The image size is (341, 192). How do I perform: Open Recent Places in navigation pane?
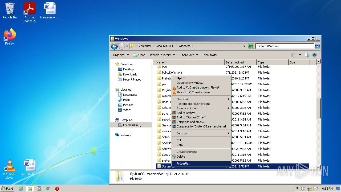coord(129,79)
